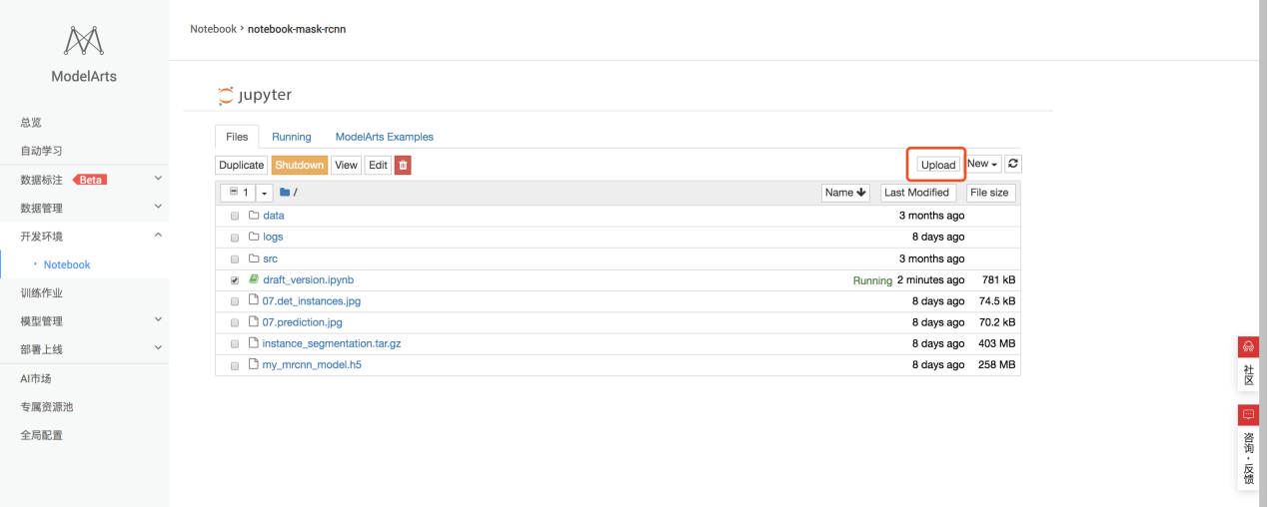Open the data folder link
Image resolution: width=1268 pixels, height=507 pixels.
(274, 216)
